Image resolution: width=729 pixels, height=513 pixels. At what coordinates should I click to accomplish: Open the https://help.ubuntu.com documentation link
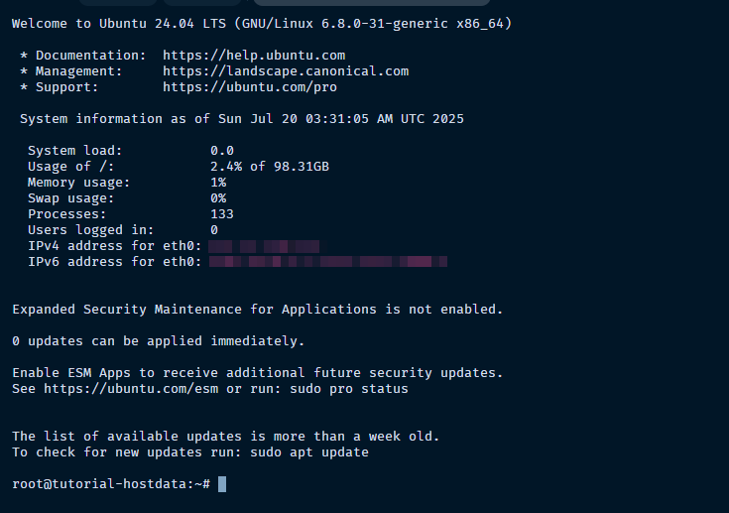click(254, 56)
